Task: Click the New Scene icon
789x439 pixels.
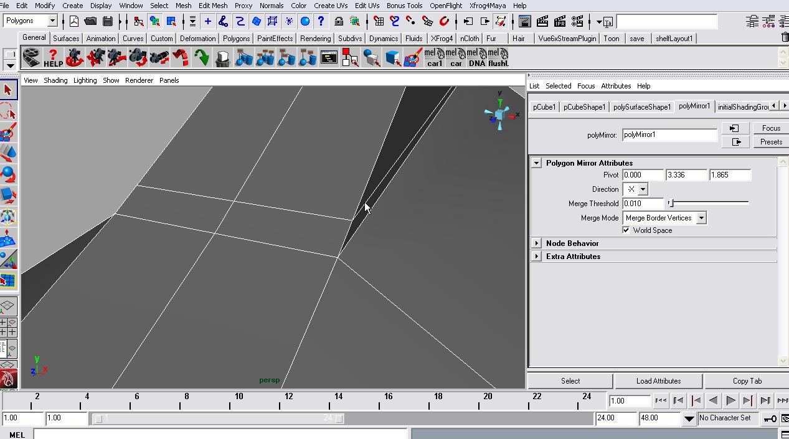Action: pos(73,21)
